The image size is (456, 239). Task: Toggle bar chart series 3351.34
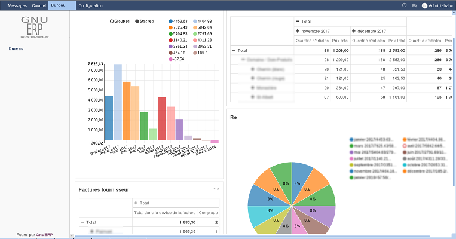click(x=178, y=47)
